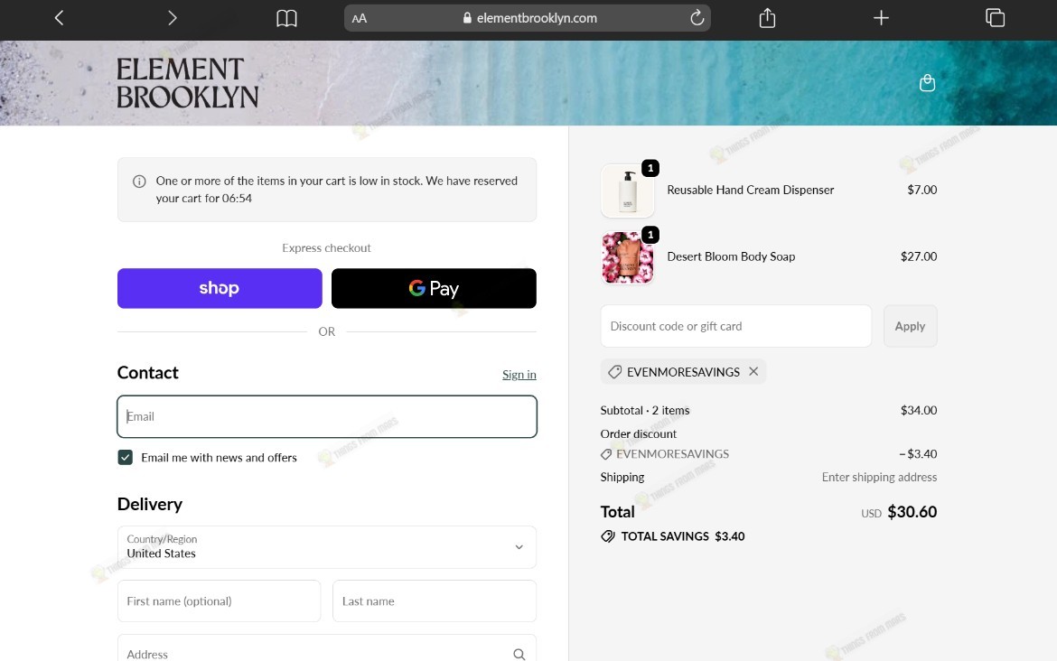
Task: Click the browser forward arrow
Action: pyautogui.click(x=173, y=18)
